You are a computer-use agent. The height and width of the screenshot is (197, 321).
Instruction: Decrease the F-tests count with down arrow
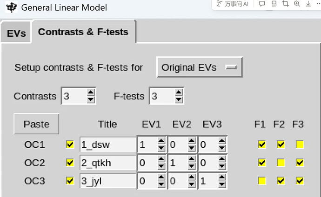(x=179, y=100)
